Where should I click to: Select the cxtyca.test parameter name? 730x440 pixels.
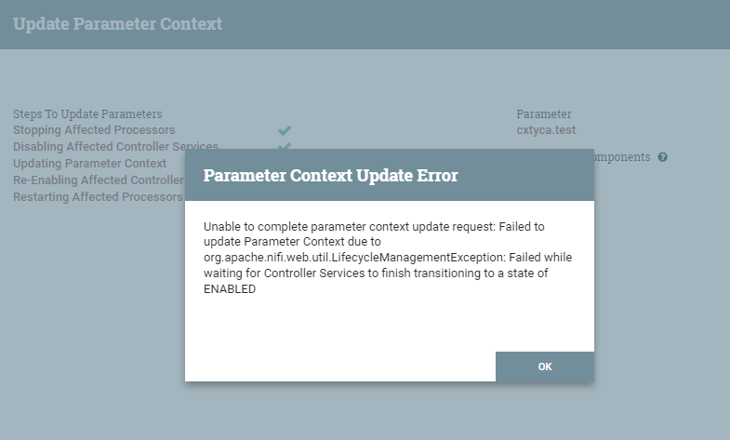(x=546, y=130)
